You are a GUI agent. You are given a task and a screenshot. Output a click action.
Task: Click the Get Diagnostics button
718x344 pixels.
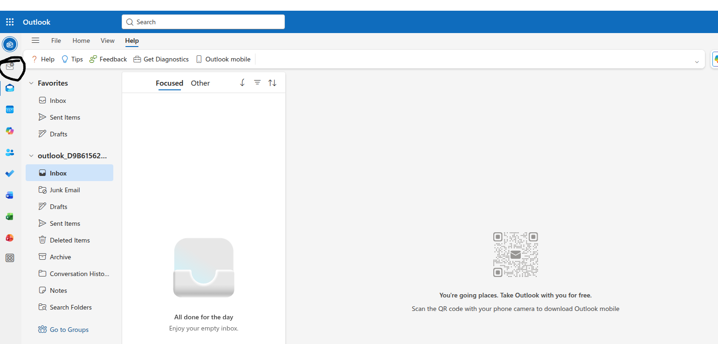(x=161, y=59)
